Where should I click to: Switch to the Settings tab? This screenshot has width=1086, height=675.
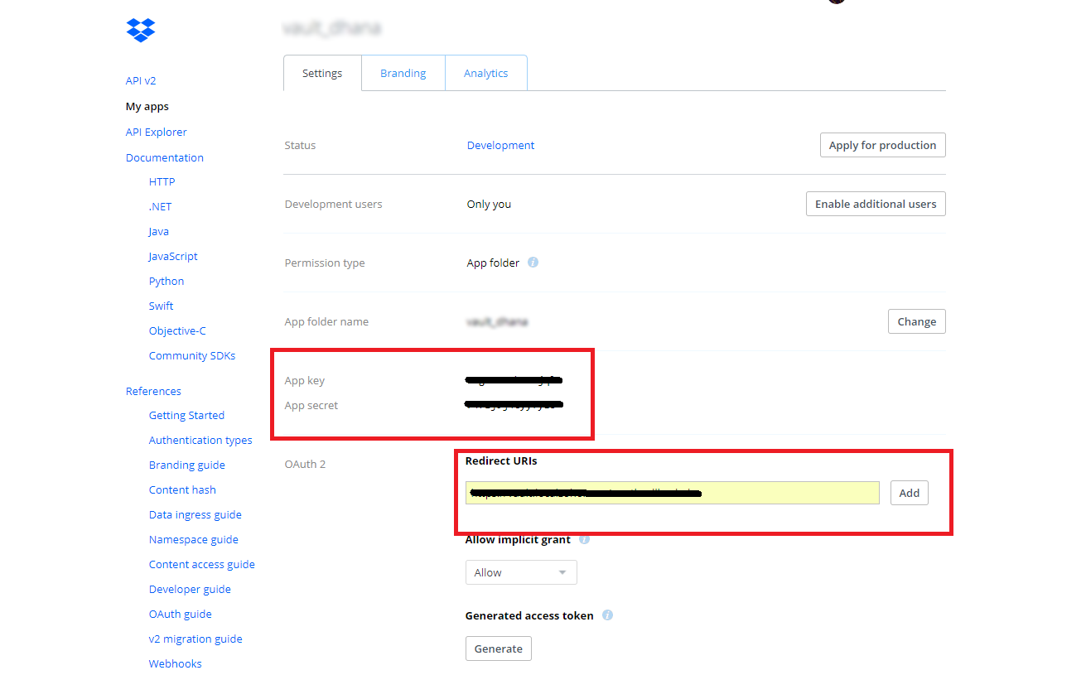[x=322, y=73]
